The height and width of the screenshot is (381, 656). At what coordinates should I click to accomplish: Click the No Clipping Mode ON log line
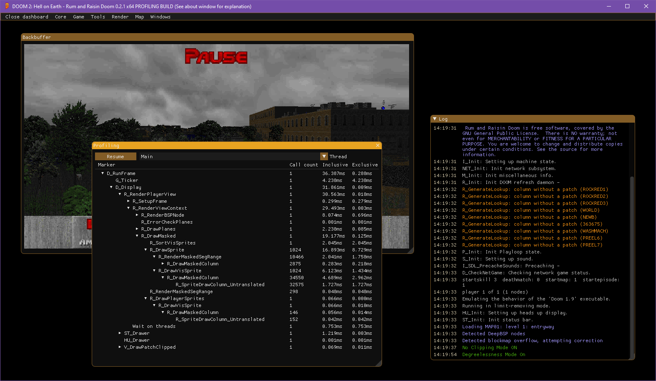[489, 347]
